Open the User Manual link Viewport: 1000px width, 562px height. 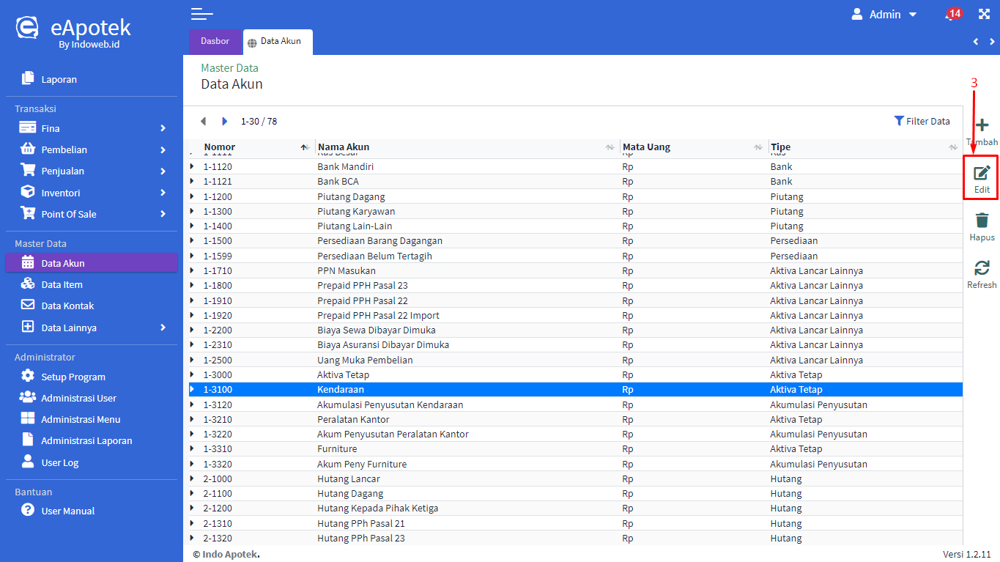67,511
